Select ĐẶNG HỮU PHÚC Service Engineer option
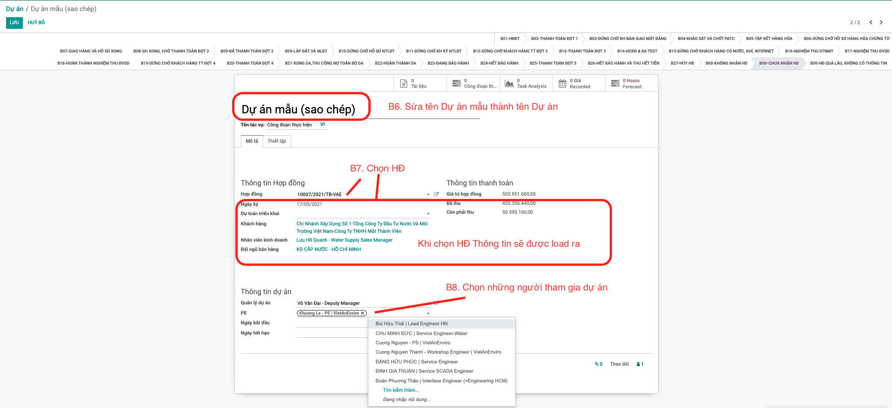 442,362
